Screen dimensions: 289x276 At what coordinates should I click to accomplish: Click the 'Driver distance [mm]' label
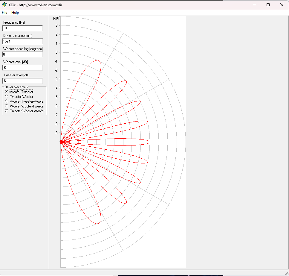[x=18, y=36]
